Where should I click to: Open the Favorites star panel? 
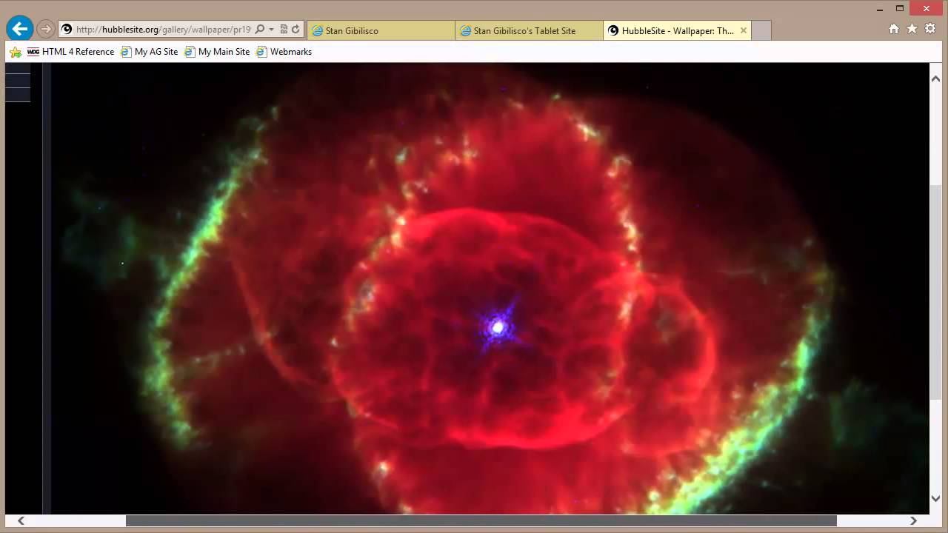912,29
